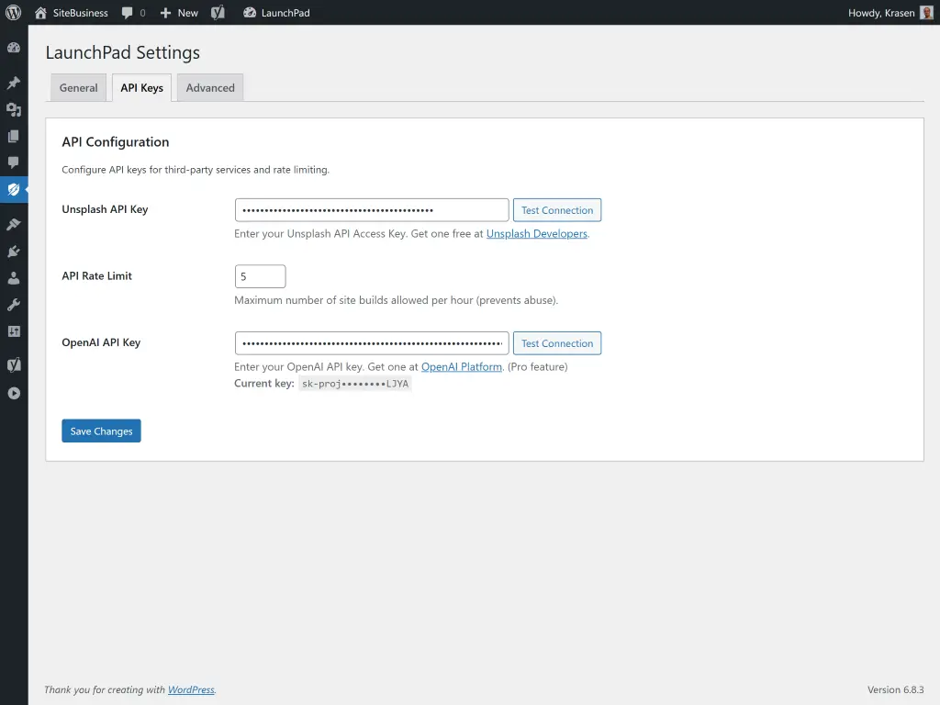
Task: Select the highlighted LaunchPad sidebar icon
Action: pyautogui.click(x=13, y=189)
